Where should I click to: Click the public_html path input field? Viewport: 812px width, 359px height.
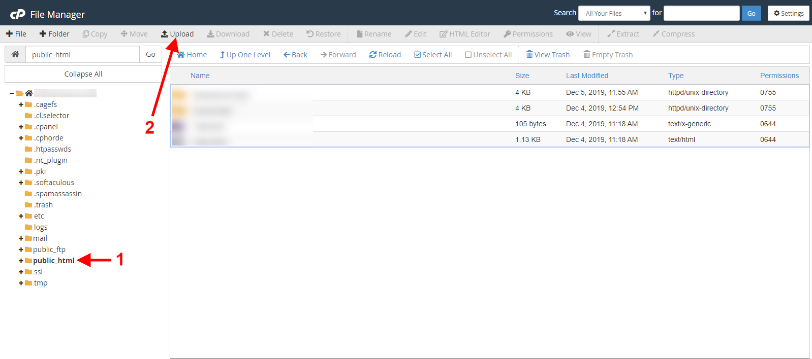click(x=83, y=54)
